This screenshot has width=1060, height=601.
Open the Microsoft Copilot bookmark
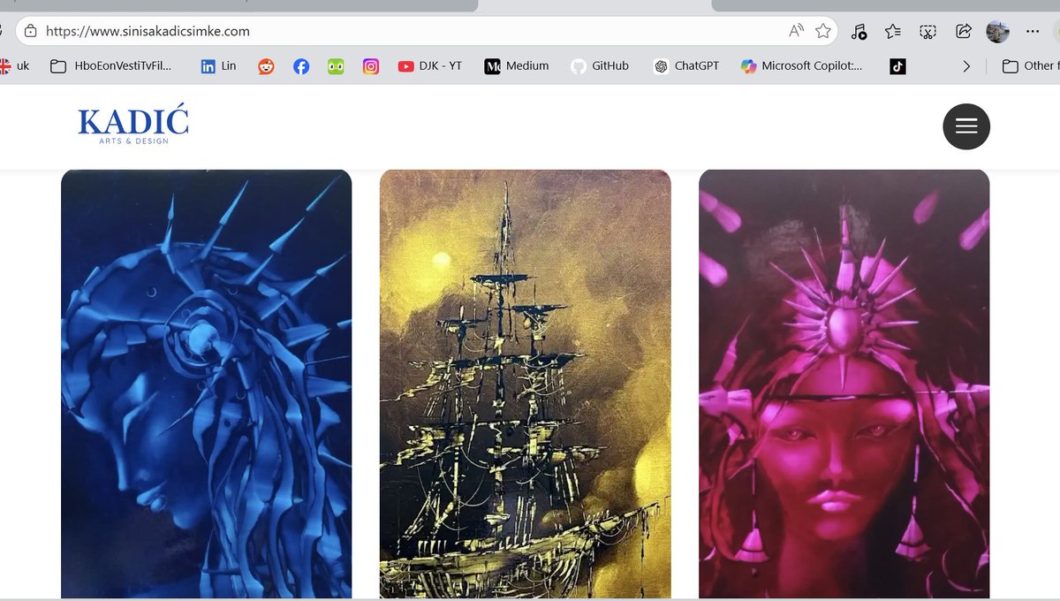click(x=802, y=66)
